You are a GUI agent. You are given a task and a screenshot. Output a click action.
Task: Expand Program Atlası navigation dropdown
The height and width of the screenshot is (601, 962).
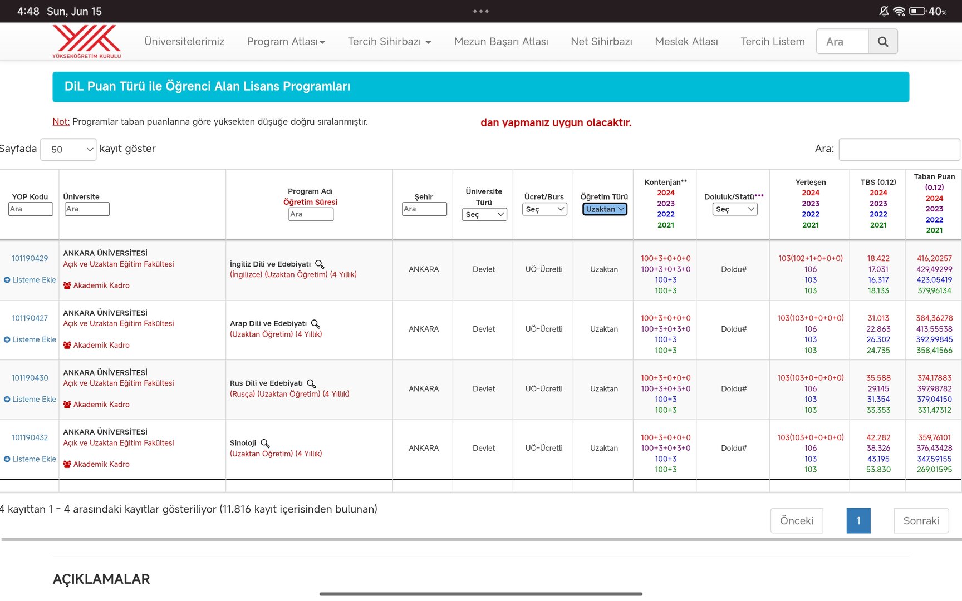click(x=286, y=41)
